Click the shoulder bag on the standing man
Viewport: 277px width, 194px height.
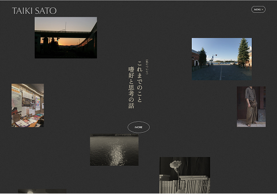click(253, 103)
